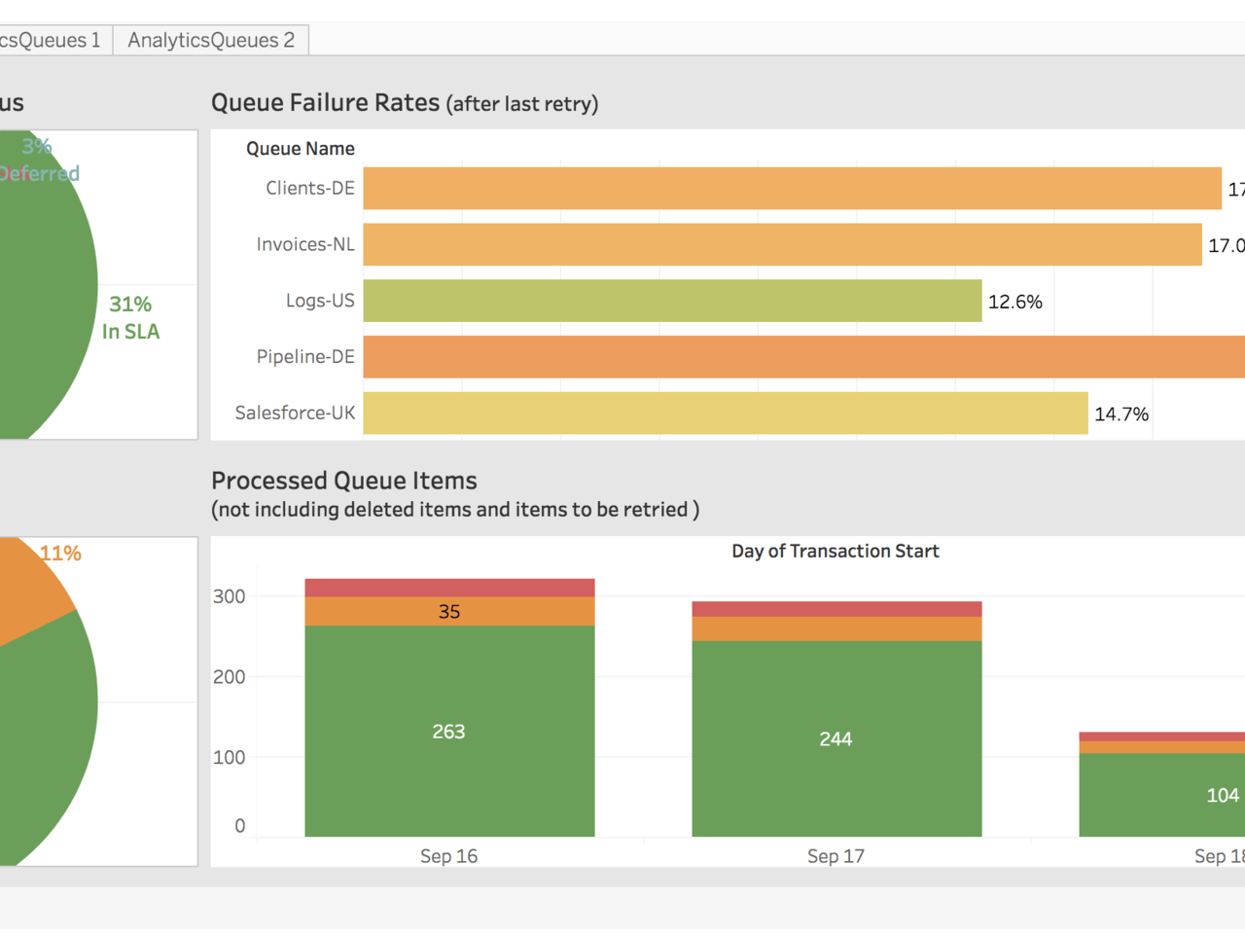Click the Logs-US bar showing 12.6%

click(x=671, y=301)
